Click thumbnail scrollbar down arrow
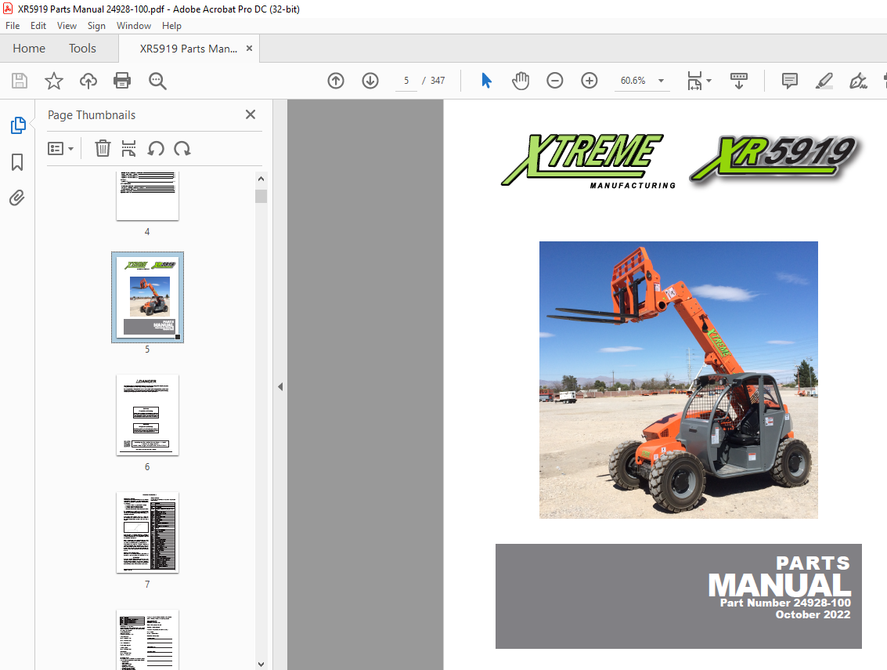887x670 pixels. coord(261,665)
